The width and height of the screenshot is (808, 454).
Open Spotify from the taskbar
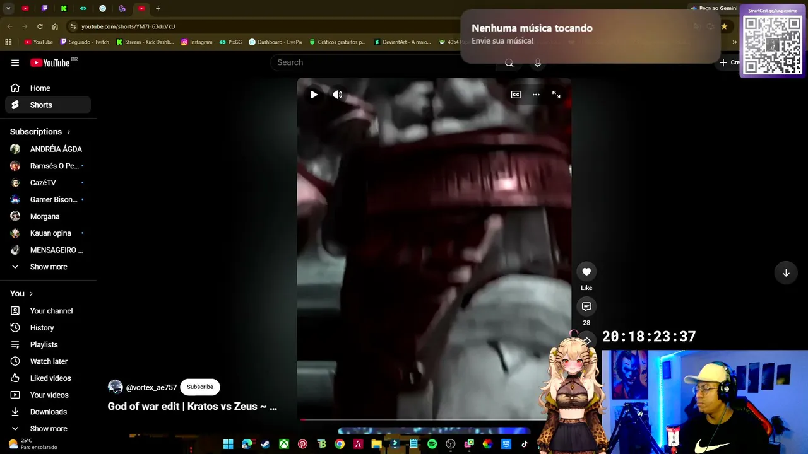point(432,444)
